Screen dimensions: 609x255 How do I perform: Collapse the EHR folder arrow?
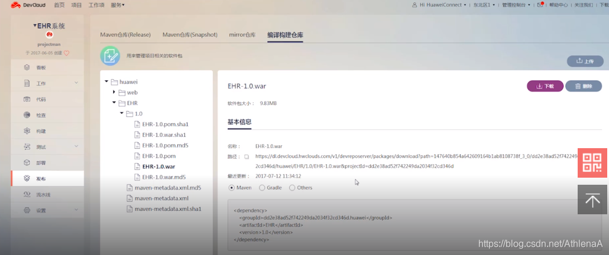(114, 103)
